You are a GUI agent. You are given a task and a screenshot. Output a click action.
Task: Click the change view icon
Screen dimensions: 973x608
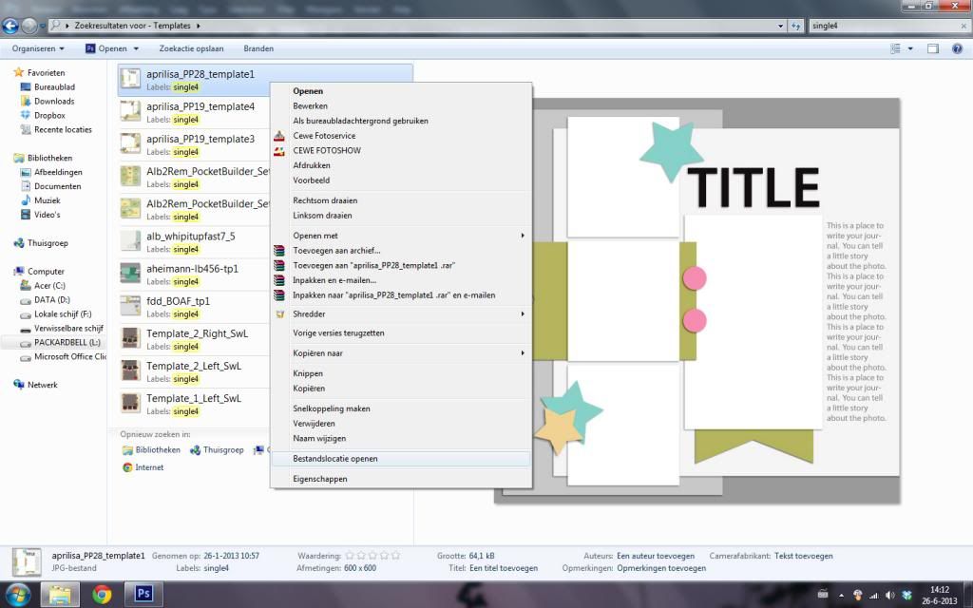pyautogui.click(x=895, y=48)
